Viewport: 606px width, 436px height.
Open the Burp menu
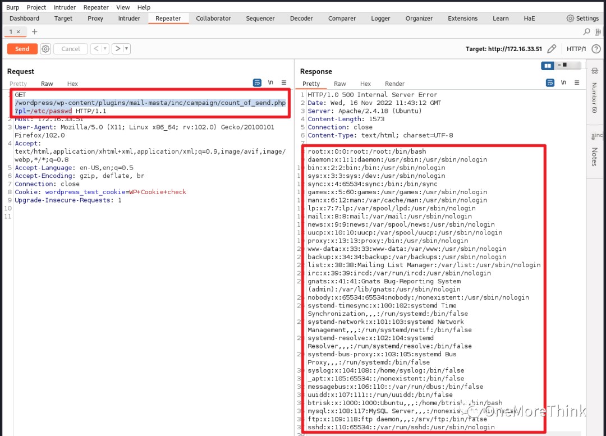(12, 7)
